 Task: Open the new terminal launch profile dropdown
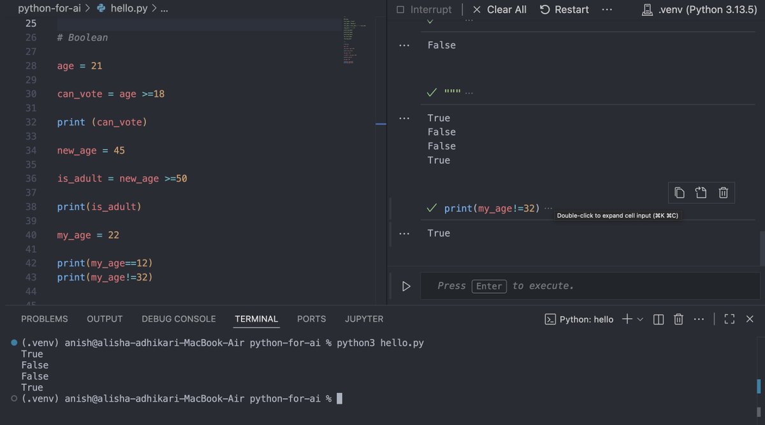click(x=640, y=319)
